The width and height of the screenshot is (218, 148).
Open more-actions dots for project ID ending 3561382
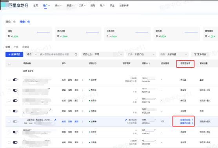tap(82, 132)
